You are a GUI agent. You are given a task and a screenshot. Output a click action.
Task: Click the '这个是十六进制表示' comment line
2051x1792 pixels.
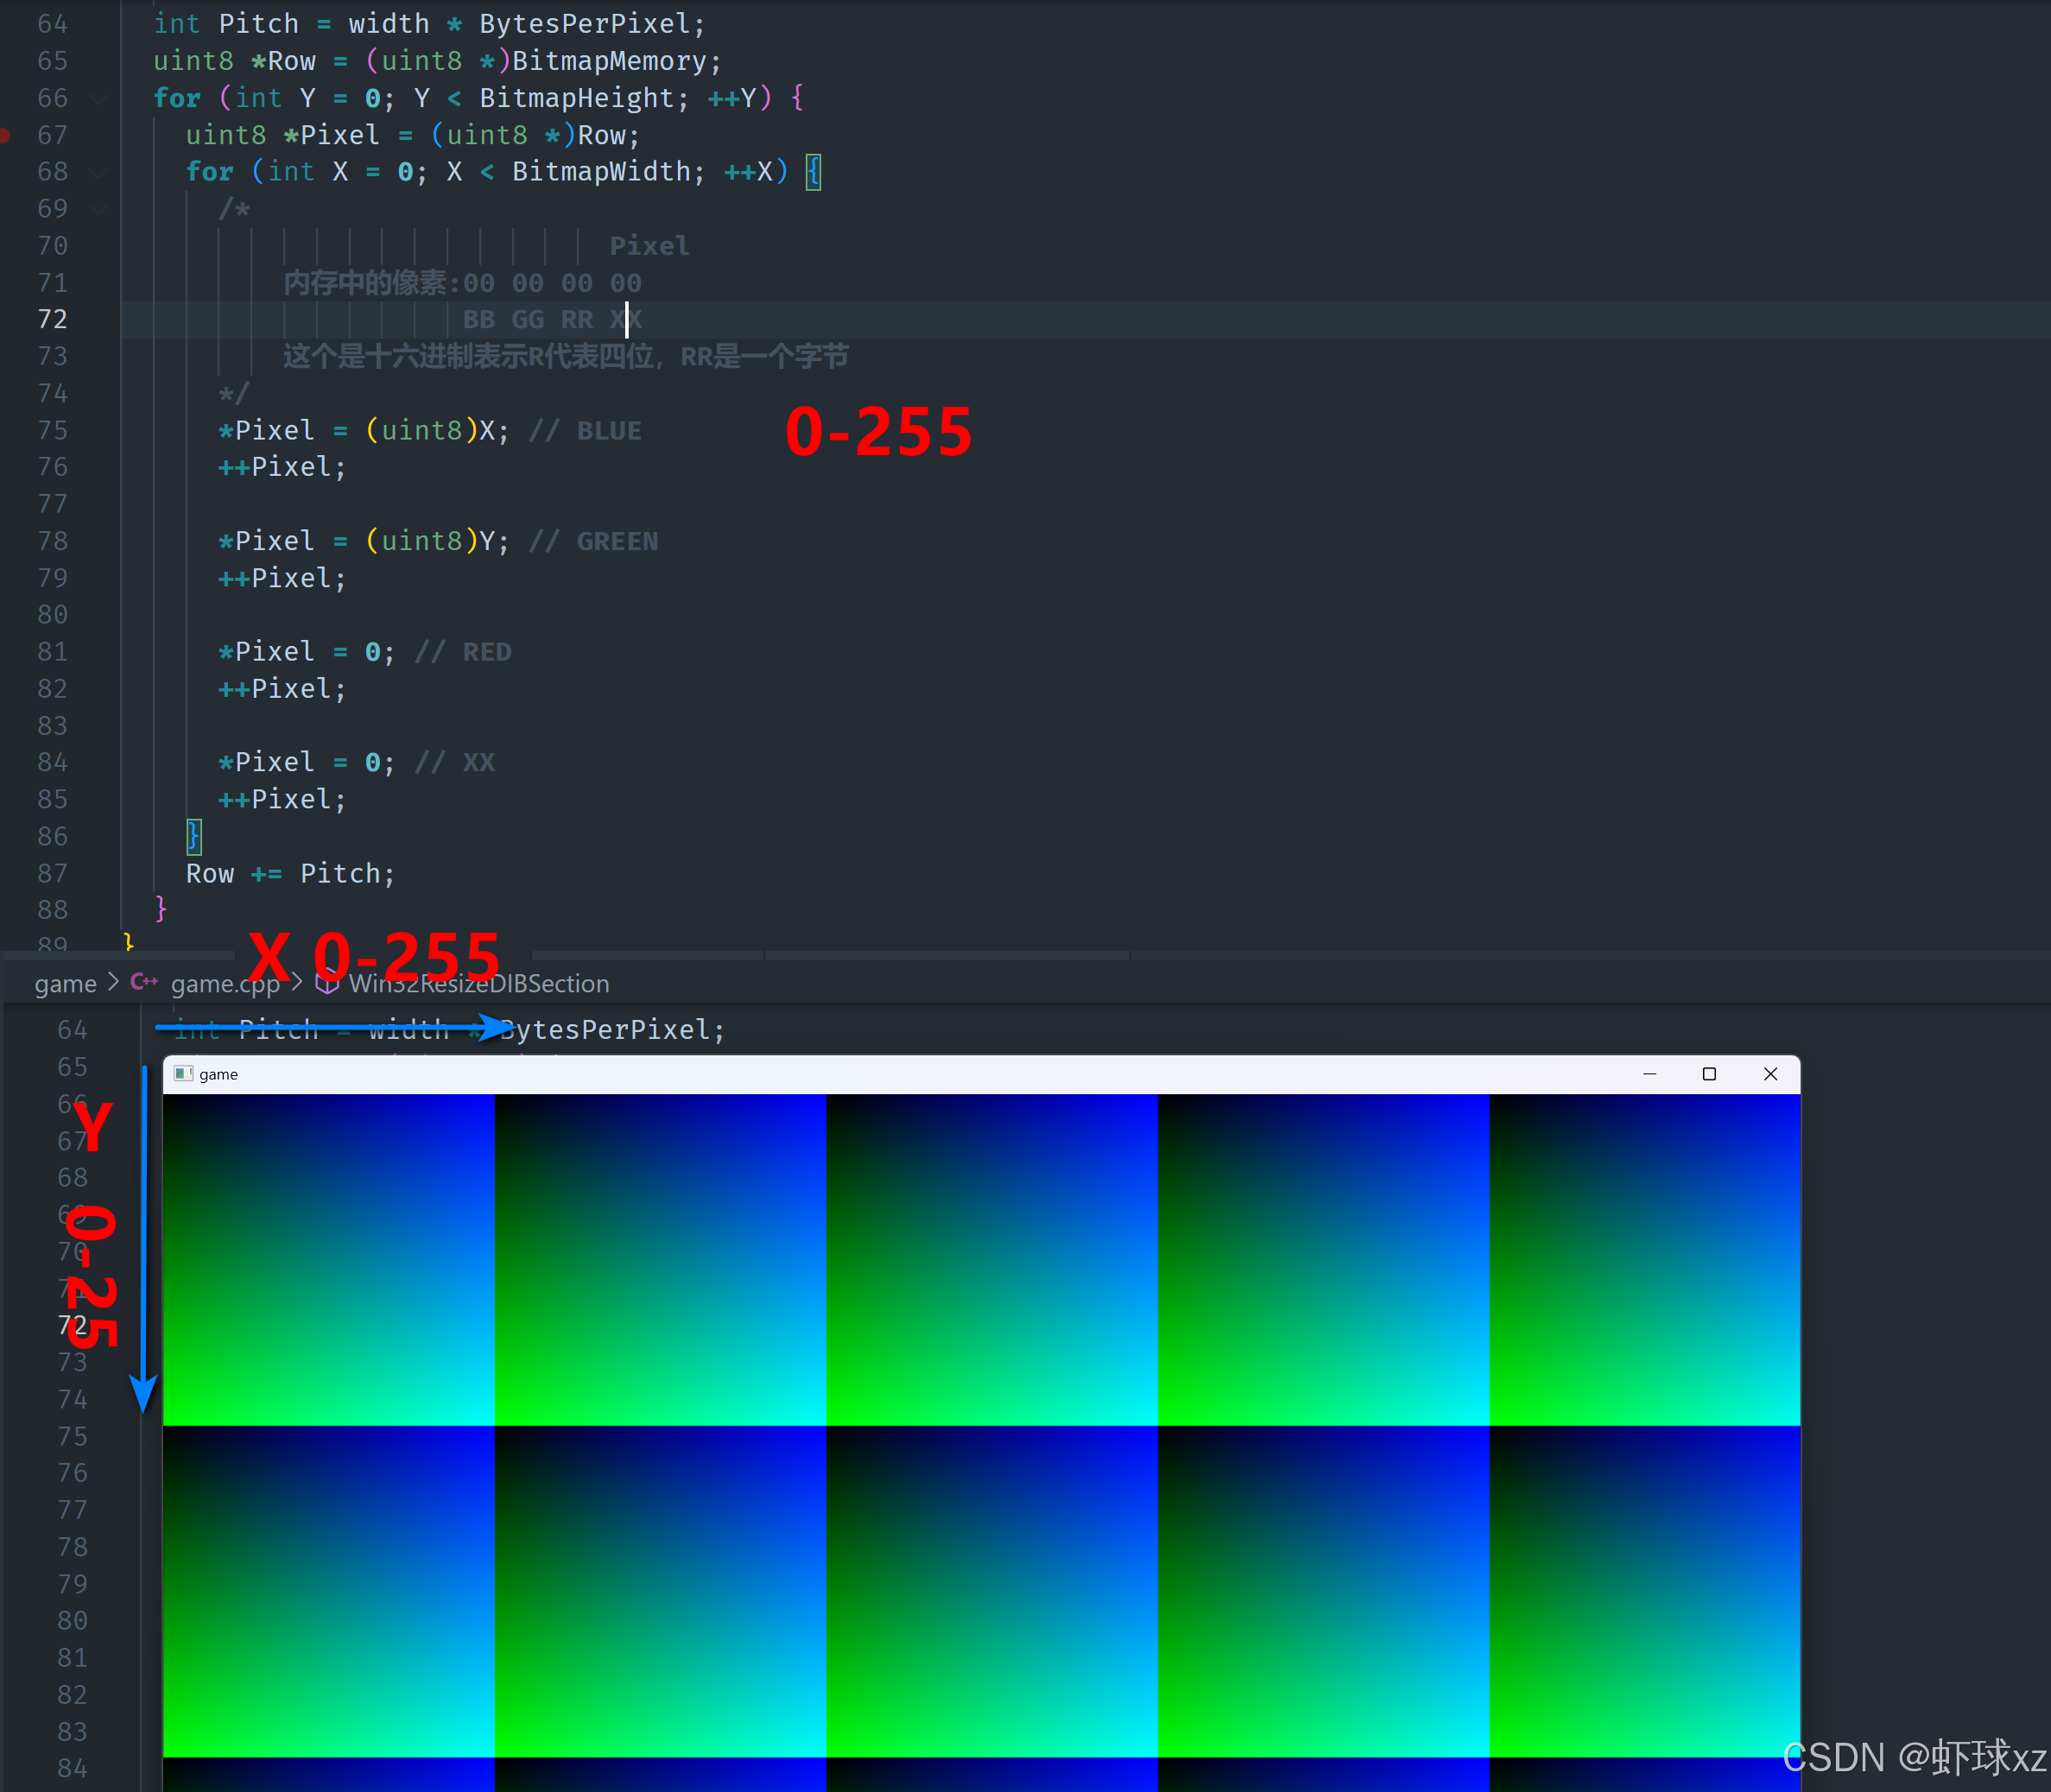[x=566, y=357]
